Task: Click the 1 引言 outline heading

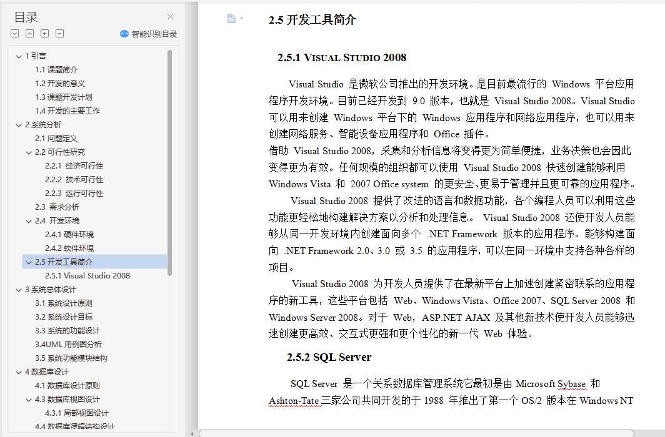Action: click(x=35, y=56)
